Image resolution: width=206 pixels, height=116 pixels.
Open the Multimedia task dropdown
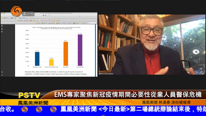click(x=77, y=23)
